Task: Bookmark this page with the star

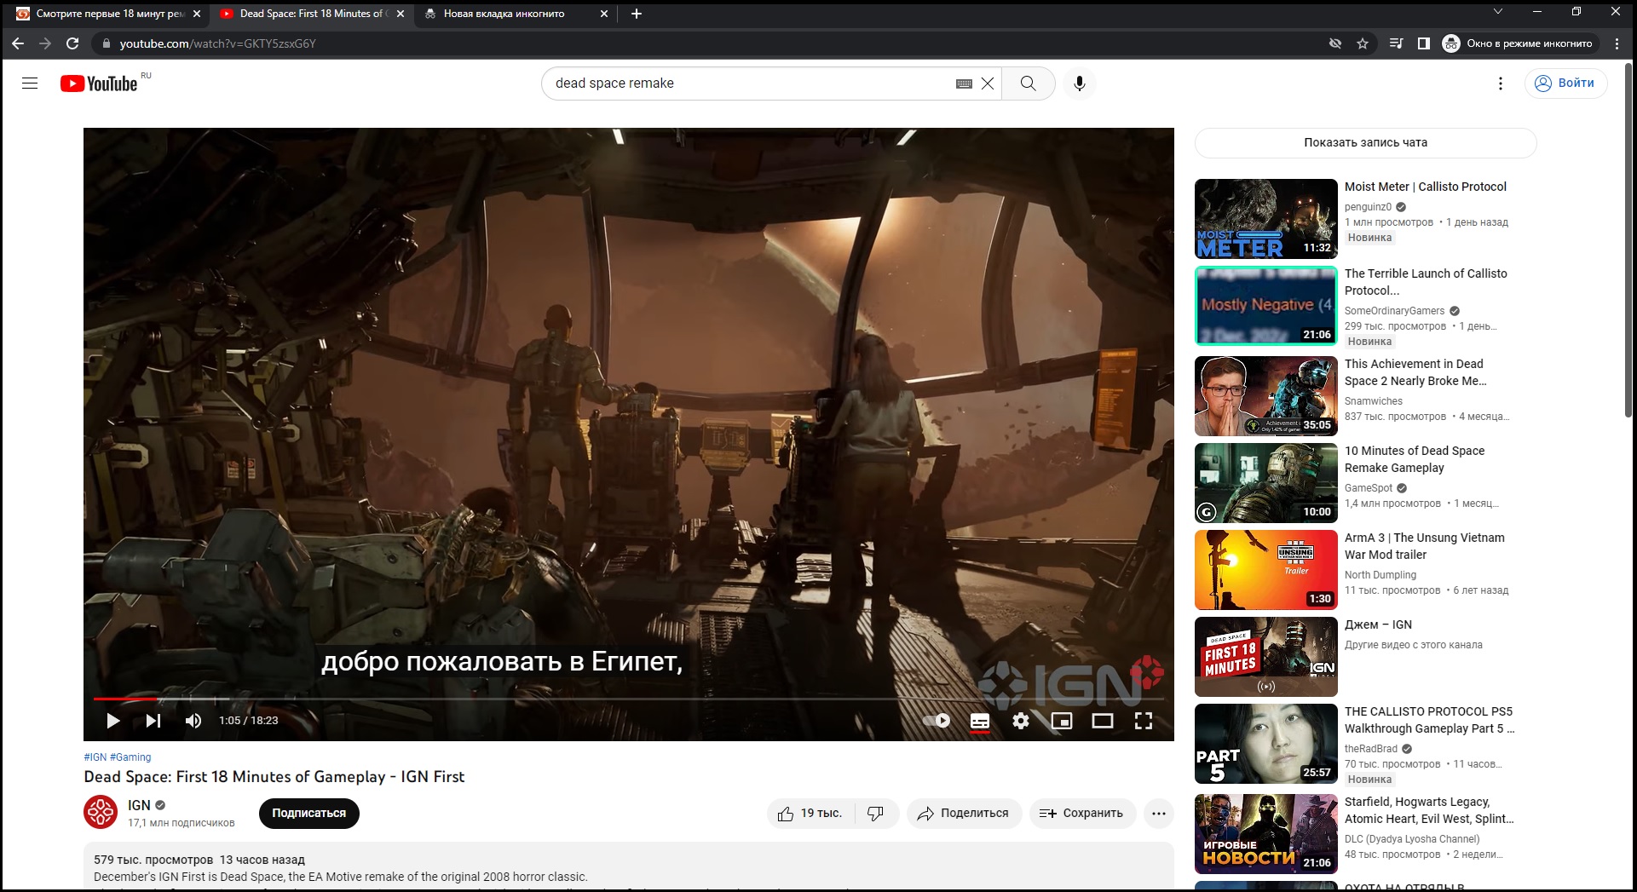Action: point(1363,43)
